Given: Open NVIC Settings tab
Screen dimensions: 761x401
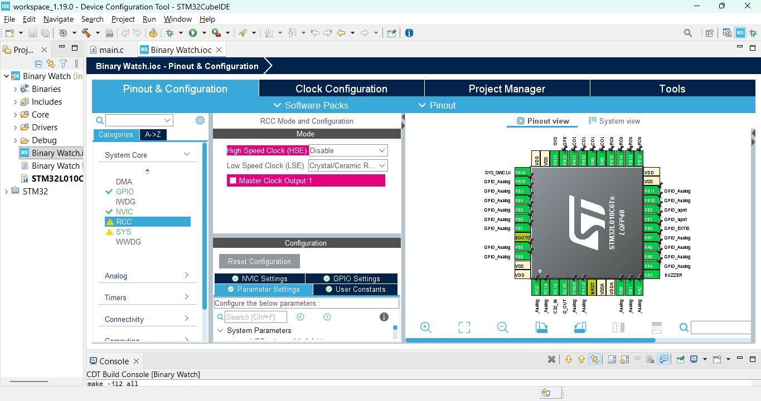Looking at the screenshot, I should [x=260, y=278].
